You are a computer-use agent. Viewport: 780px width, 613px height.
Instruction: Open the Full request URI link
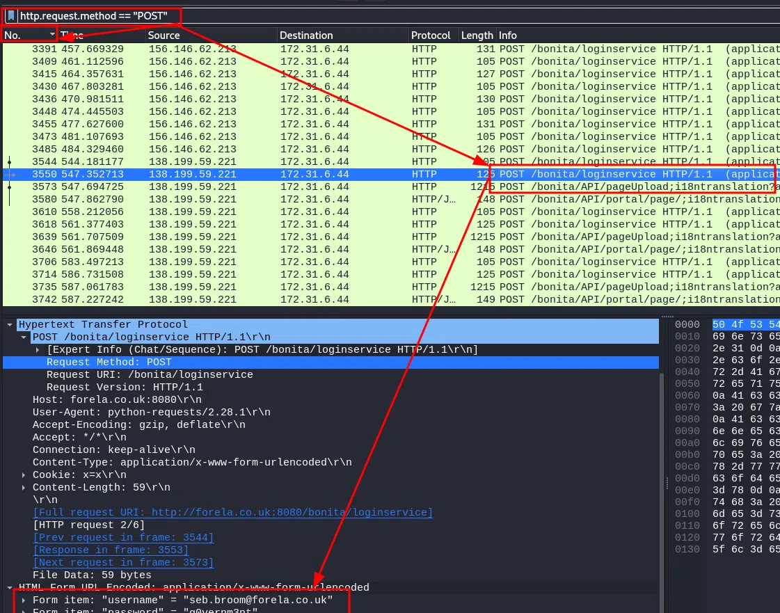pos(232,513)
